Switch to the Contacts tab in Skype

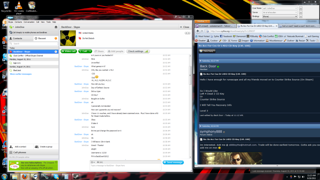click(21, 38)
